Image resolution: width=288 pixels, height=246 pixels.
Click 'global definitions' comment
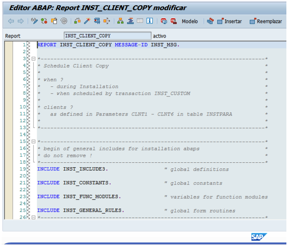(200, 170)
